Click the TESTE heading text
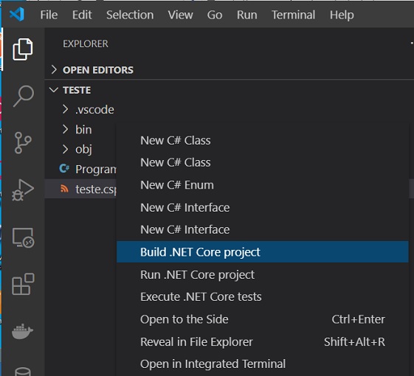 pos(77,90)
